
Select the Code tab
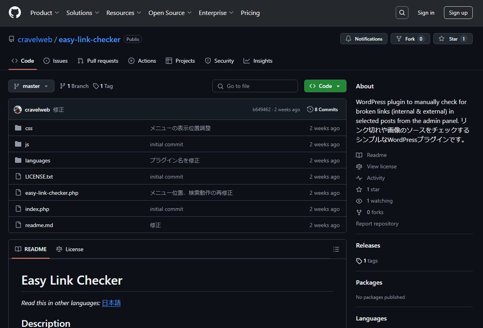point(23,61)
